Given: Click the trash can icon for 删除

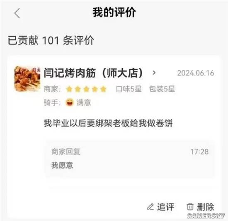Looking at the screenshot, I should point(190,207).
